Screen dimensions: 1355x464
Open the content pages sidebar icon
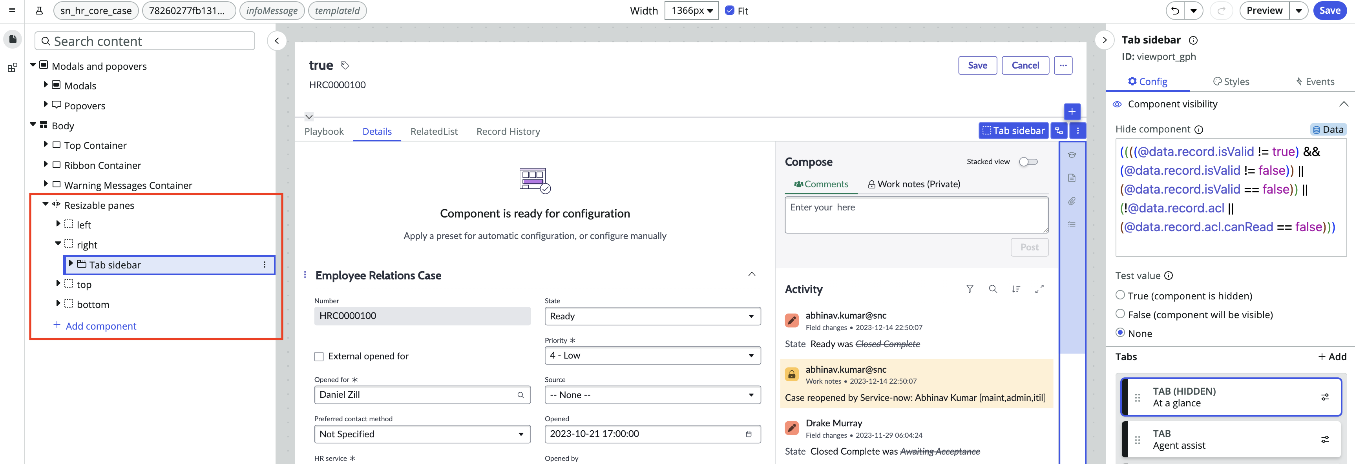(x=13, y=39)
